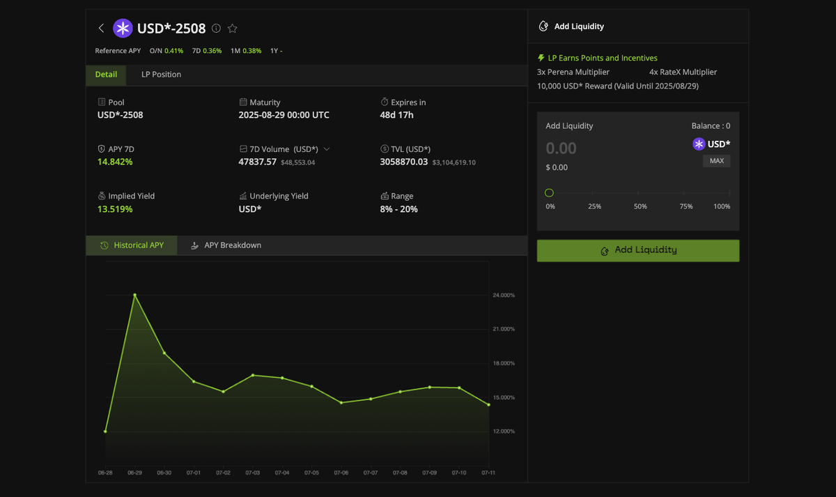Click the 4x RateX Multiplier text
This screenshot has height=497, width=836.
[683, 72]
